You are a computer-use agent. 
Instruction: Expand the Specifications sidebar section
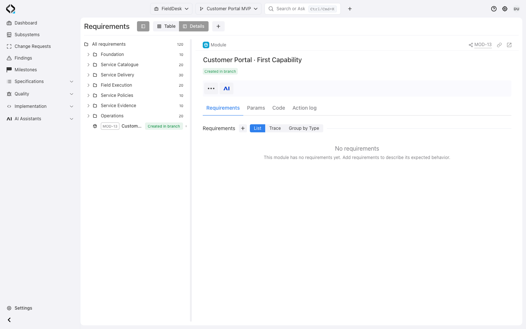tap(40, 82)
